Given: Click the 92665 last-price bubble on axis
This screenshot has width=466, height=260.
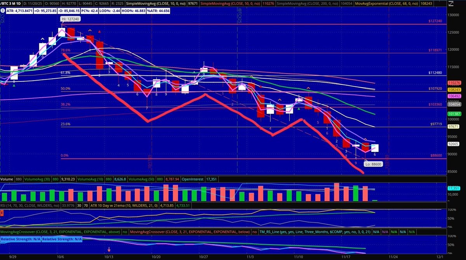Looking at the screenshot, I should point(454,144).
